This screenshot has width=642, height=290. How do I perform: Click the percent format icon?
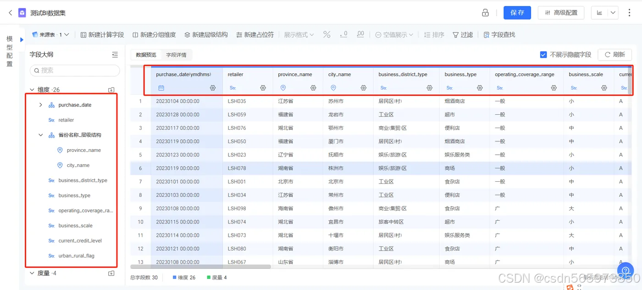[327, 35]
